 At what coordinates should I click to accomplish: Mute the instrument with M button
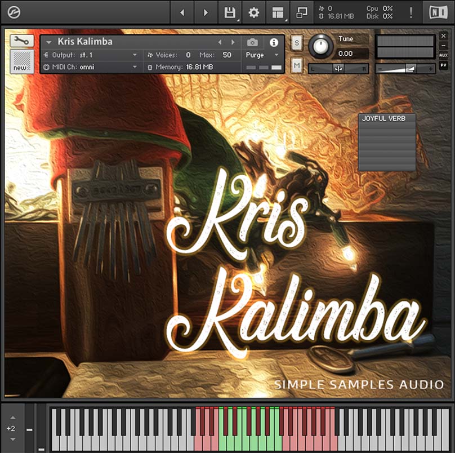click(297, 65)
